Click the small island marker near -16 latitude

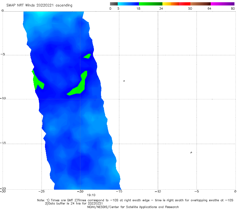coord(191,152)
